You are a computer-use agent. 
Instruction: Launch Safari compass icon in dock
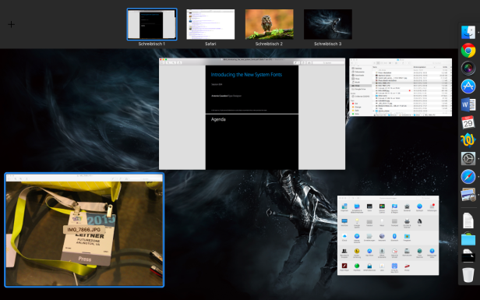coord(468,177)
